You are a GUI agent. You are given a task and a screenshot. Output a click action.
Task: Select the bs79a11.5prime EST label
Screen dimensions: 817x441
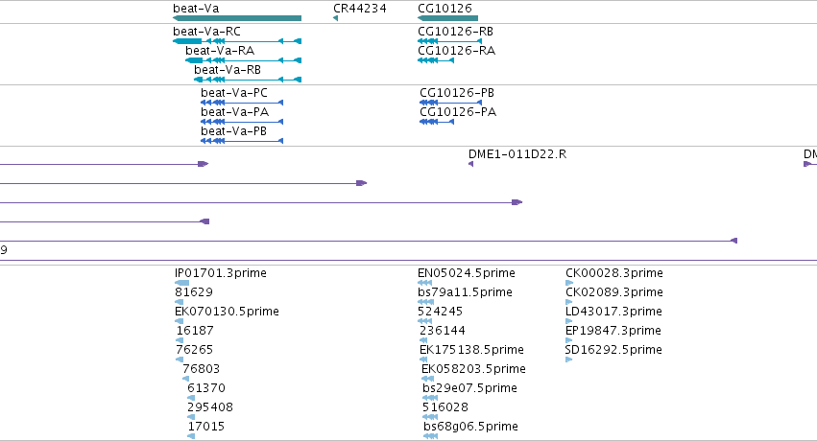click(465, 292)
